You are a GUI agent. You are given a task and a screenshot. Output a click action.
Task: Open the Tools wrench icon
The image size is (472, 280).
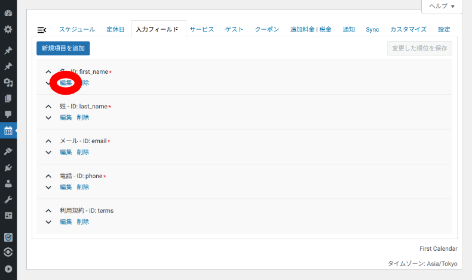(x=8, y=200)
